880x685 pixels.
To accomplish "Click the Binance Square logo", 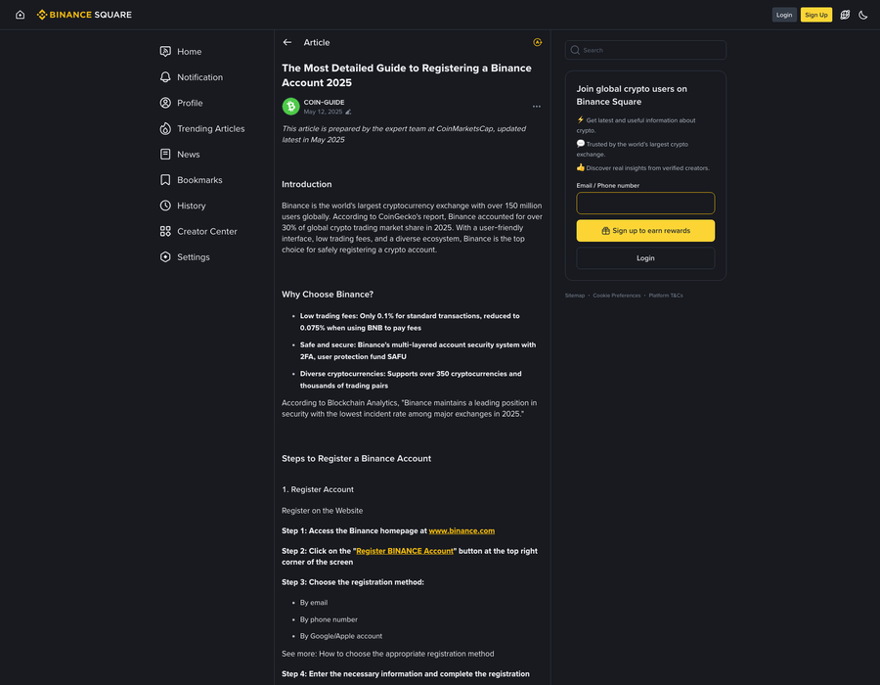I will [x=84, y=15].
